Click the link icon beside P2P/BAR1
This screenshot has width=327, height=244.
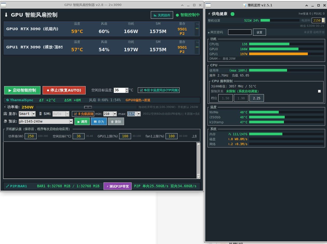click(8, 186)
